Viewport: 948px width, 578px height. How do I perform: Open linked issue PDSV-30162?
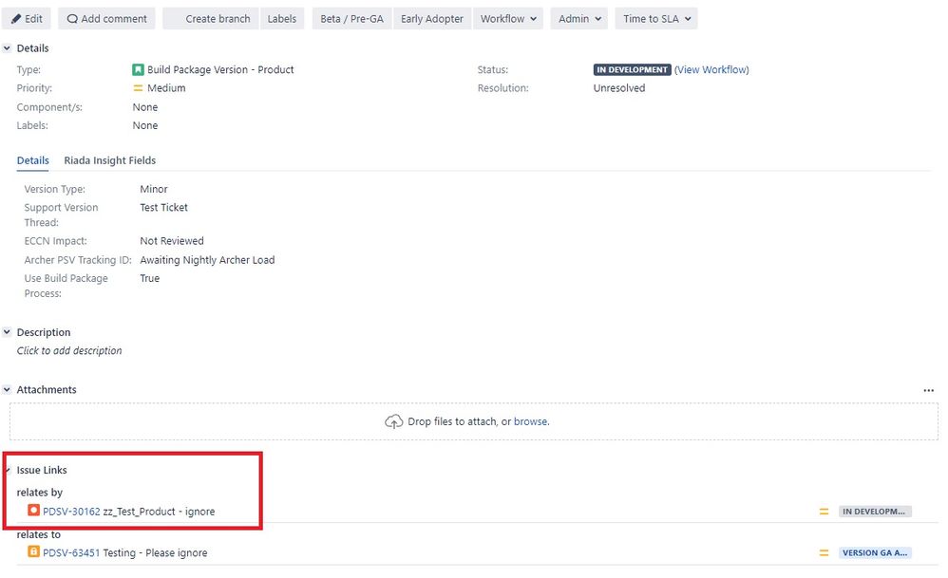[x=71, y=512]
